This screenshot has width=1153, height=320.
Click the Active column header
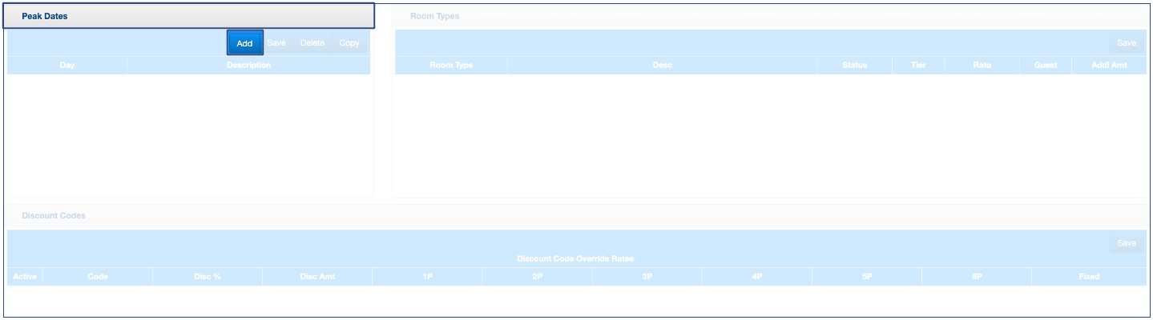click(25, 277)
